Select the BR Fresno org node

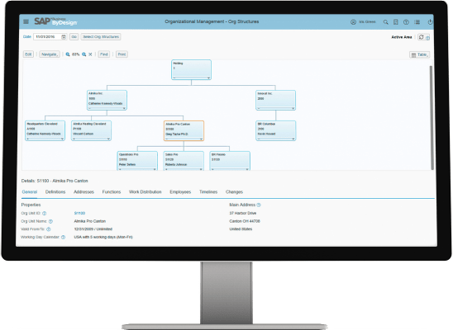(x=230, y=161)
